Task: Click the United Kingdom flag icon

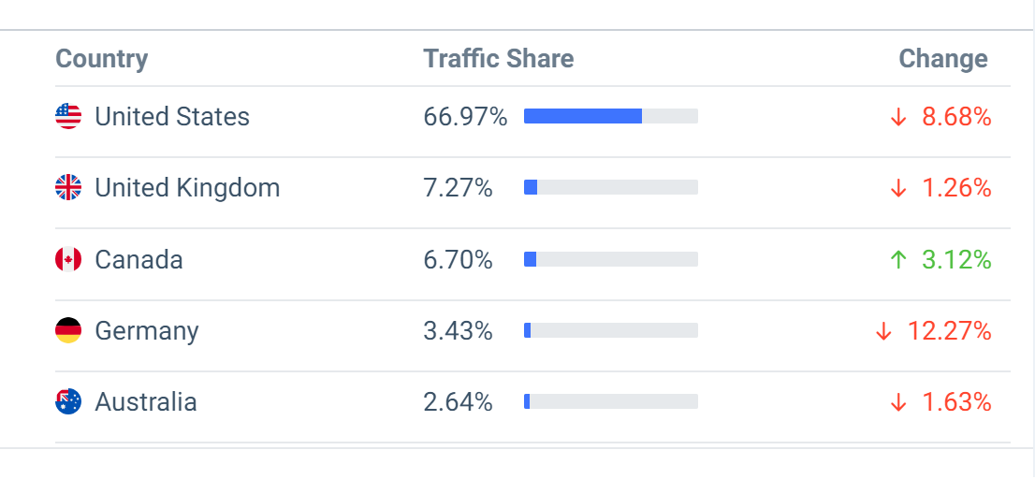Action: click(x=68, y=188)
